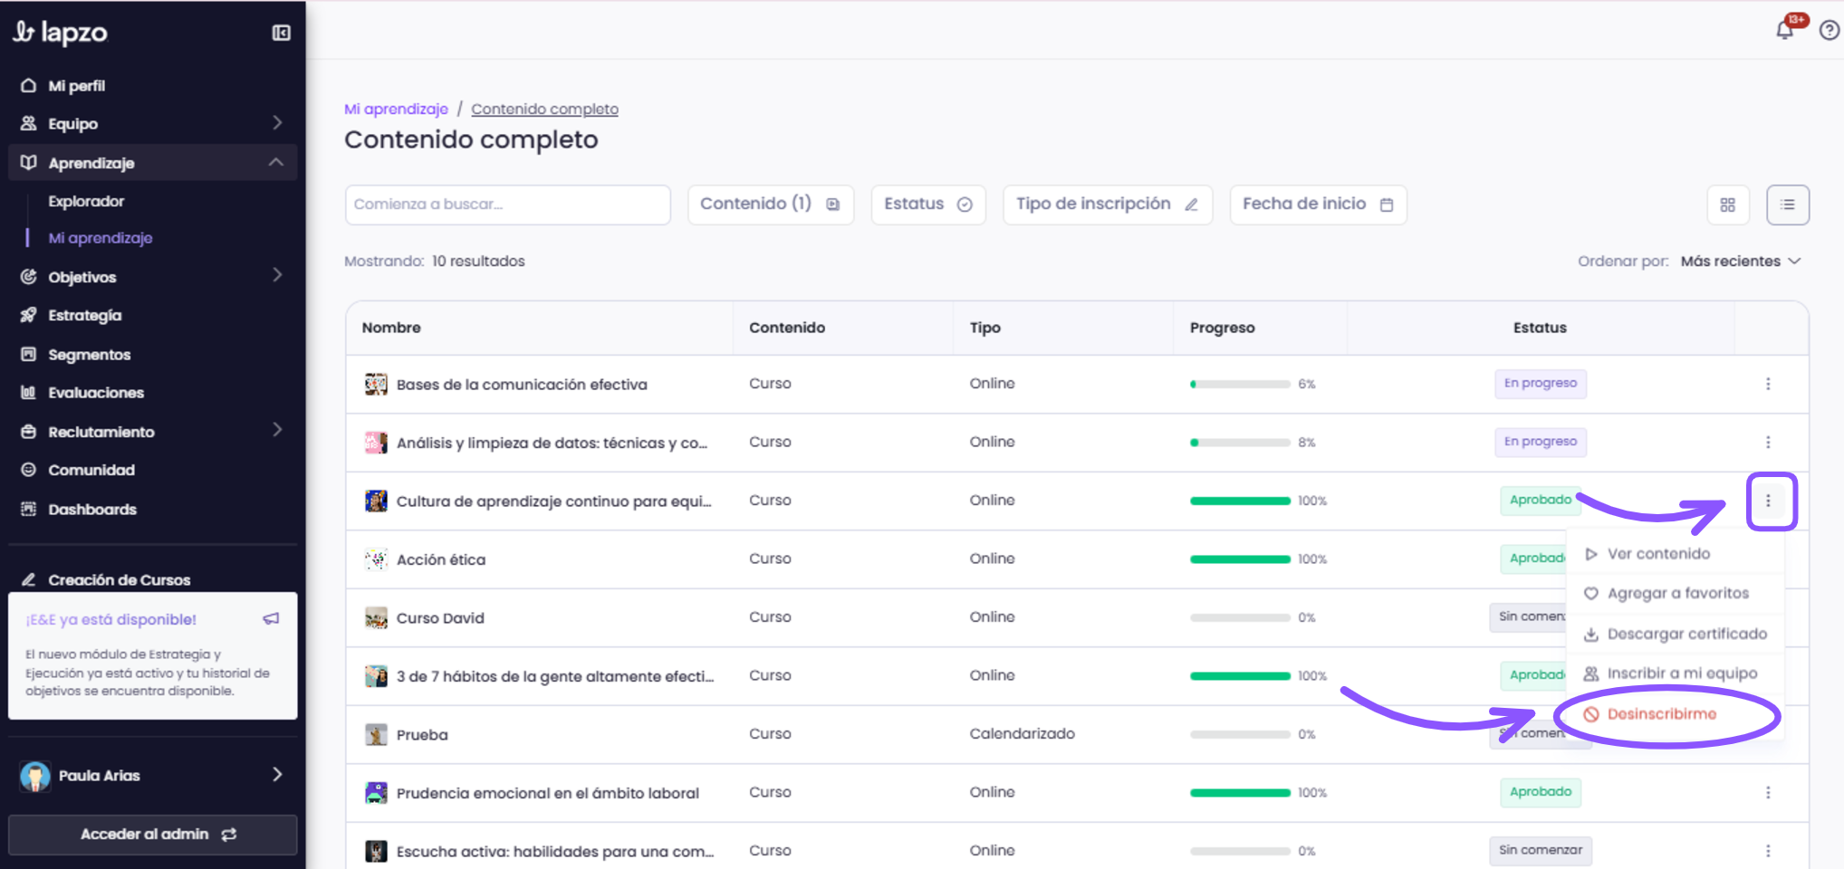Collapse the Aprendizaje sidebar section
This screenshot has width=1844, height=869.
(x=276, y=162)
